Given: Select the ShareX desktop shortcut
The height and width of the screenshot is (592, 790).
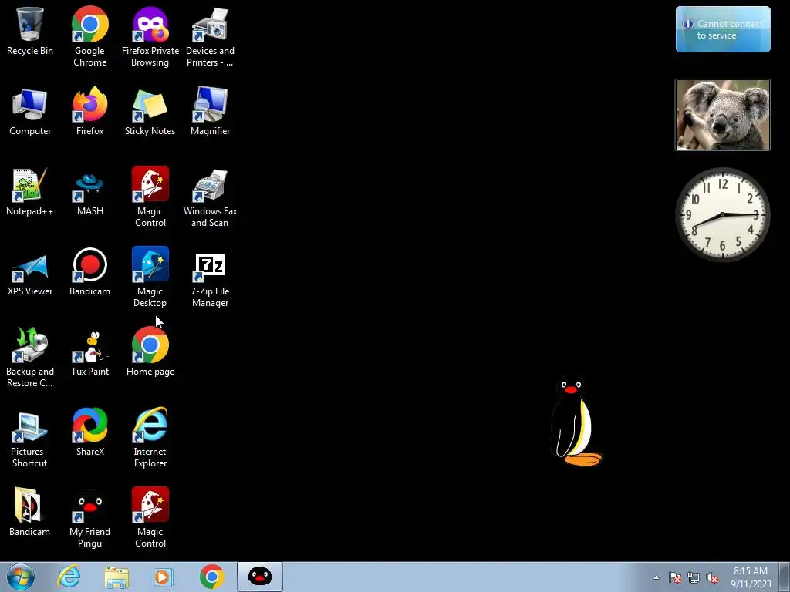Looking at the screenshot, I should pos(89,432).
